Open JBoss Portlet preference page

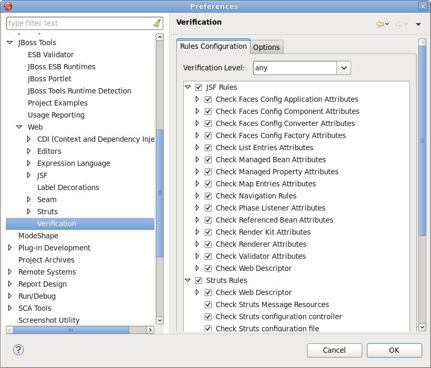[x=49, y=79]
